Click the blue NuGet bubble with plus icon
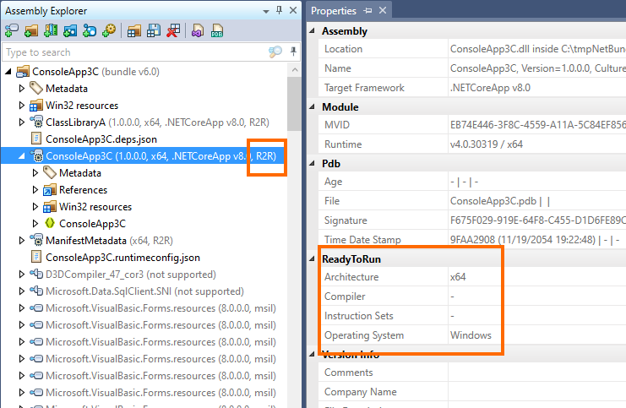Viewport: 626px width, 408px height. click(90, 30)
